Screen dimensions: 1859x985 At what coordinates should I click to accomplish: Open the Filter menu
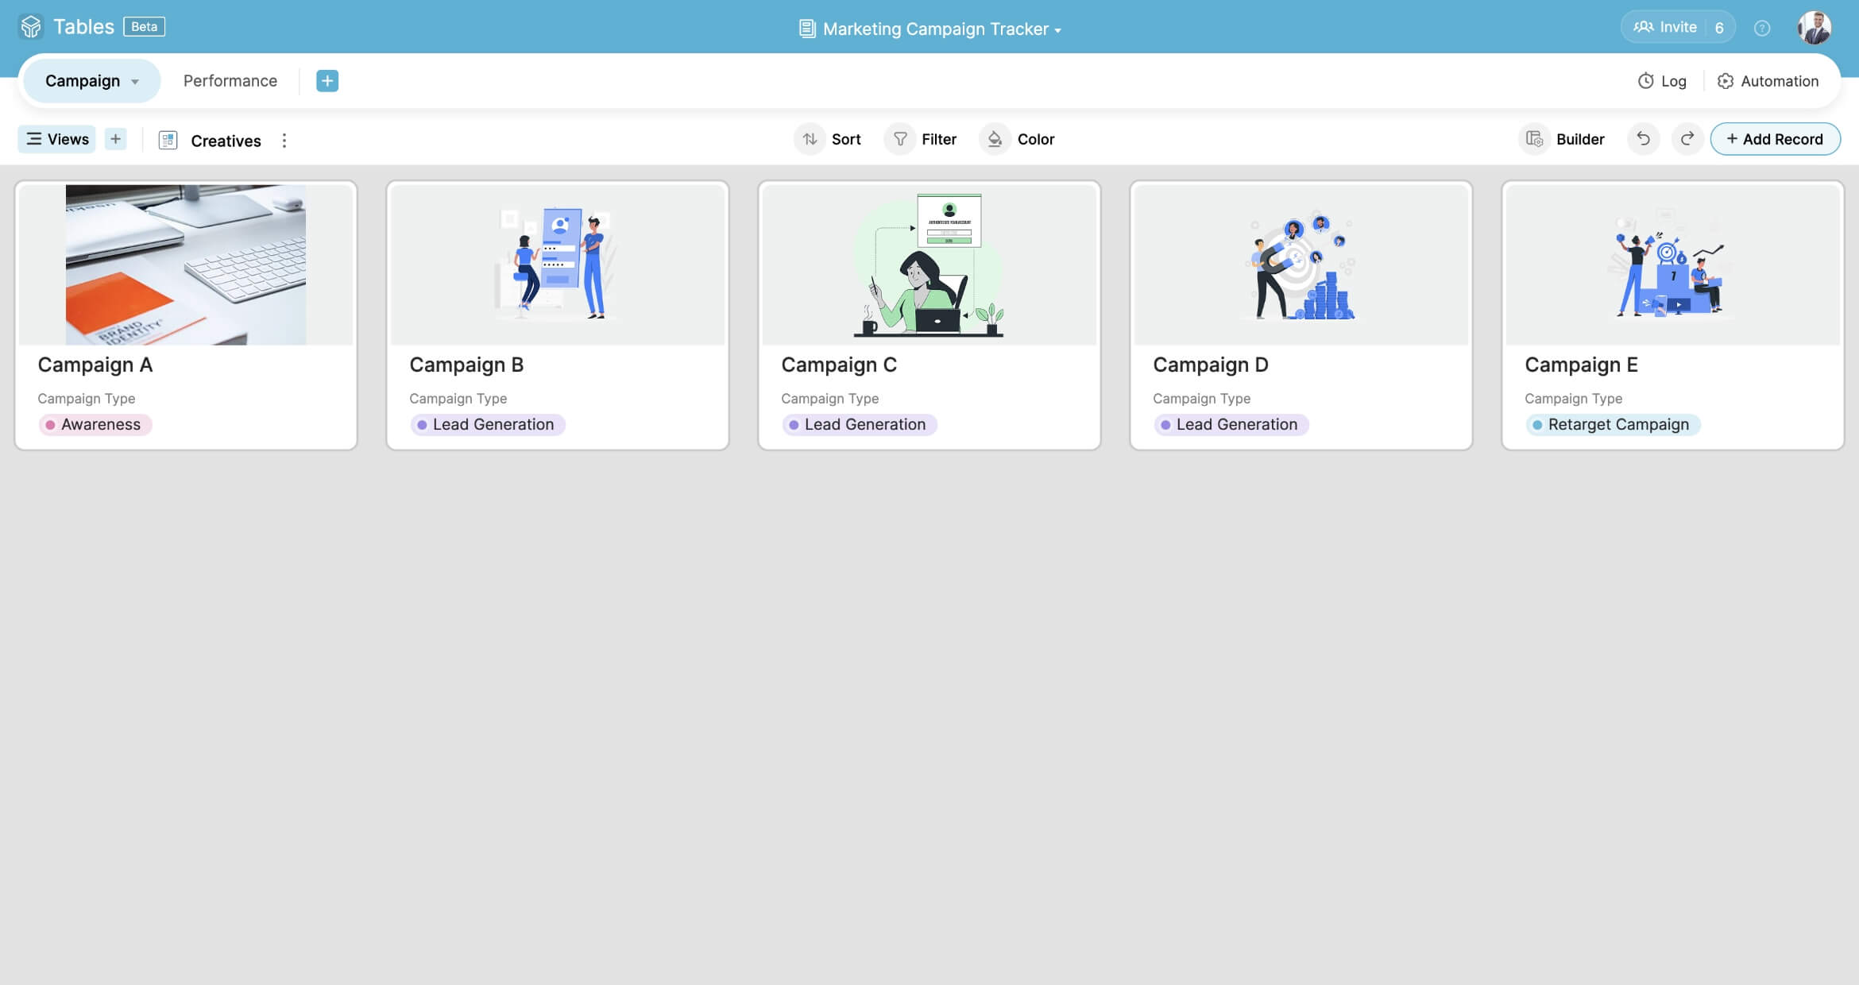(922, 139)
